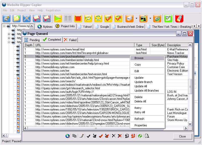This screenshot has width=202, height=145.
Task: Click the green arrows refresh icon at bottom
Action: 140,136
